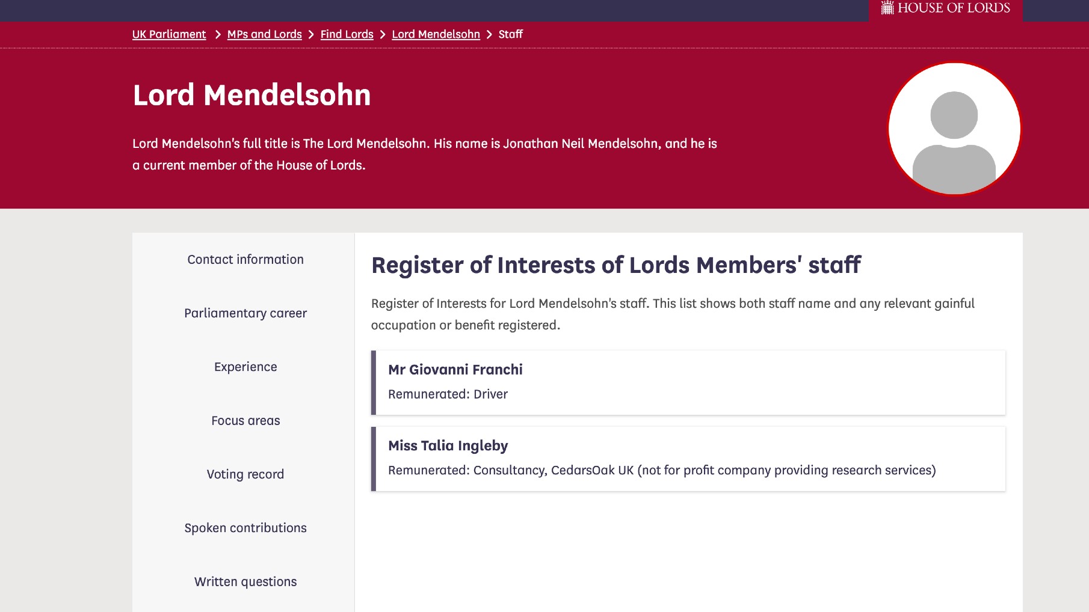Click the Lord Mendelsohn page heading
Screen dimensions: 1089x612
251,94
